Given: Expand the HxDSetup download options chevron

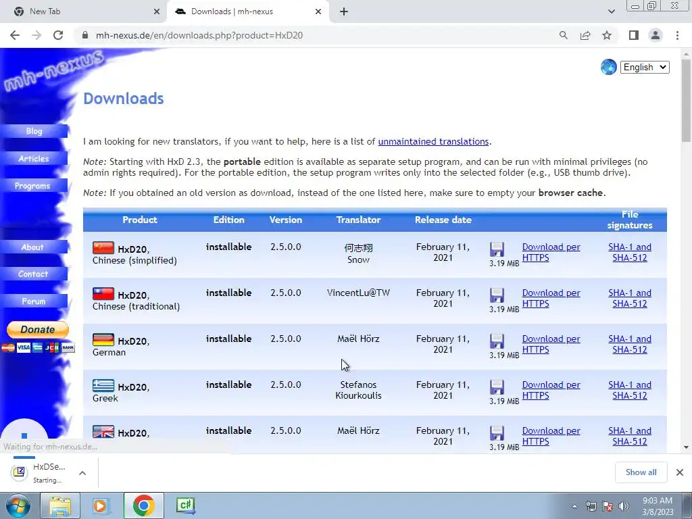Looking at the screenshot, I should [82, 472].
